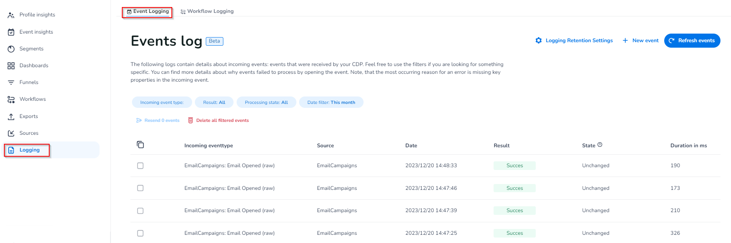Image resolution: width=731 pixels, height=243 pixels.
Task: Switch to the Workflow Logging tab
Action: click(207, 11)
